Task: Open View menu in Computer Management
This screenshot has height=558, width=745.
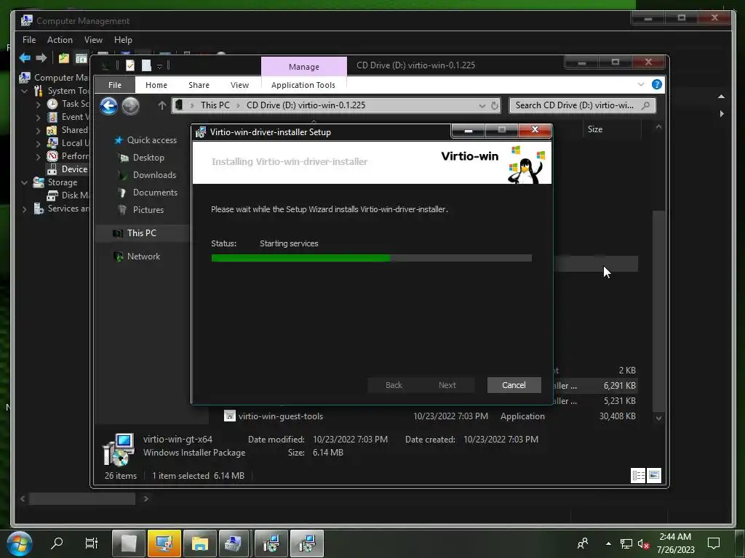Action: point(93,40)
